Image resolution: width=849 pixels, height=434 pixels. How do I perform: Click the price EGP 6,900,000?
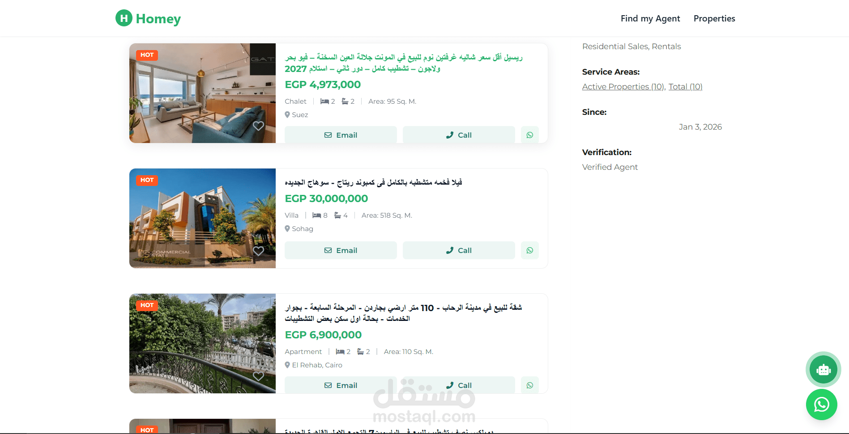coord(323,335)
